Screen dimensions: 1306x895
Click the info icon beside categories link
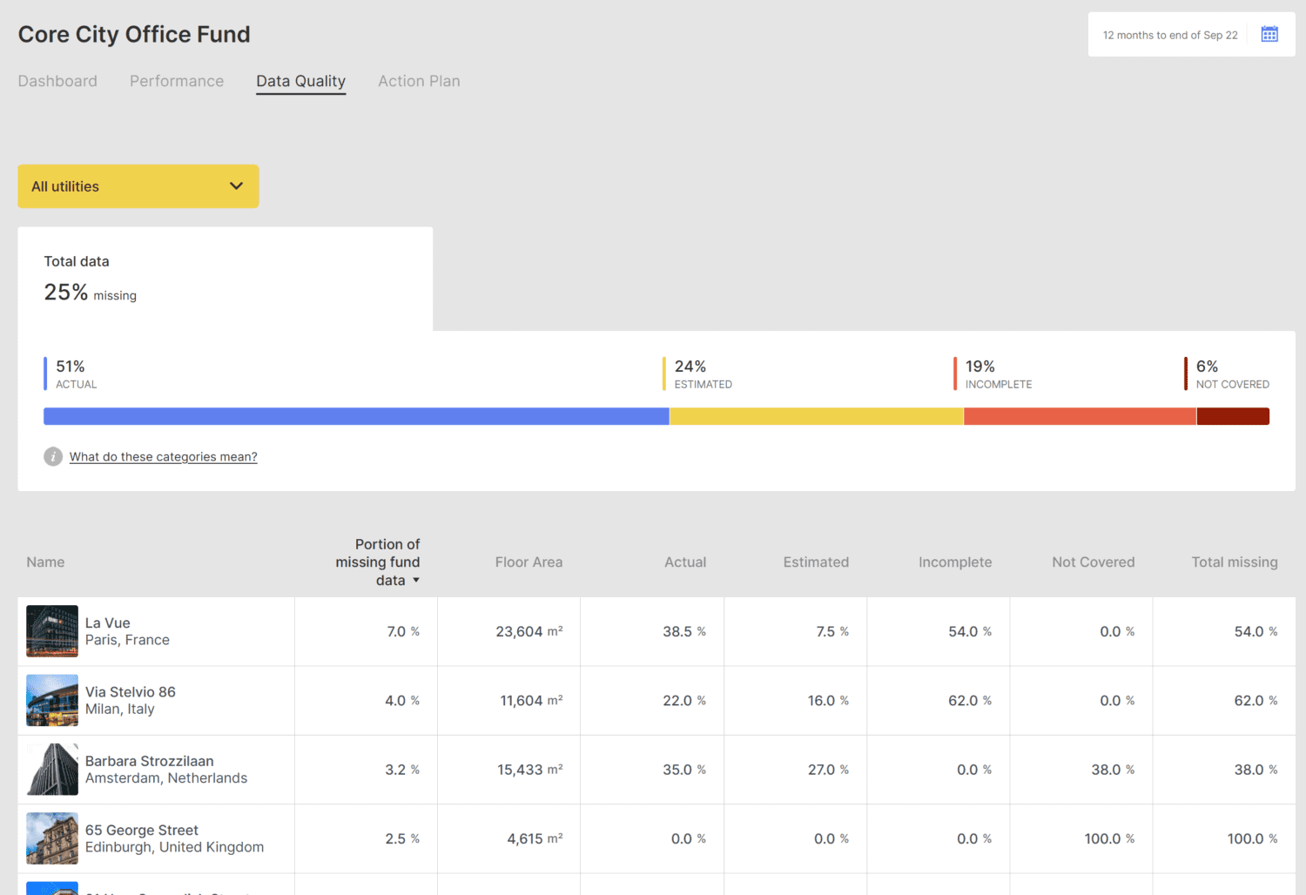point(53,456)
